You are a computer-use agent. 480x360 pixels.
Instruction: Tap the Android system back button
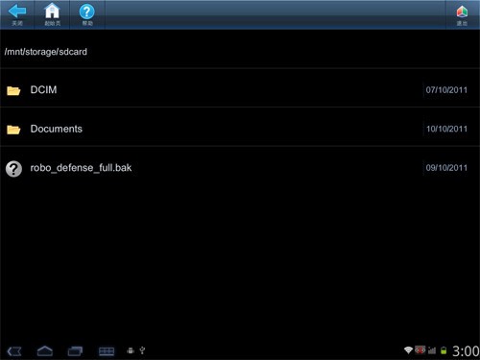point(14,351)
